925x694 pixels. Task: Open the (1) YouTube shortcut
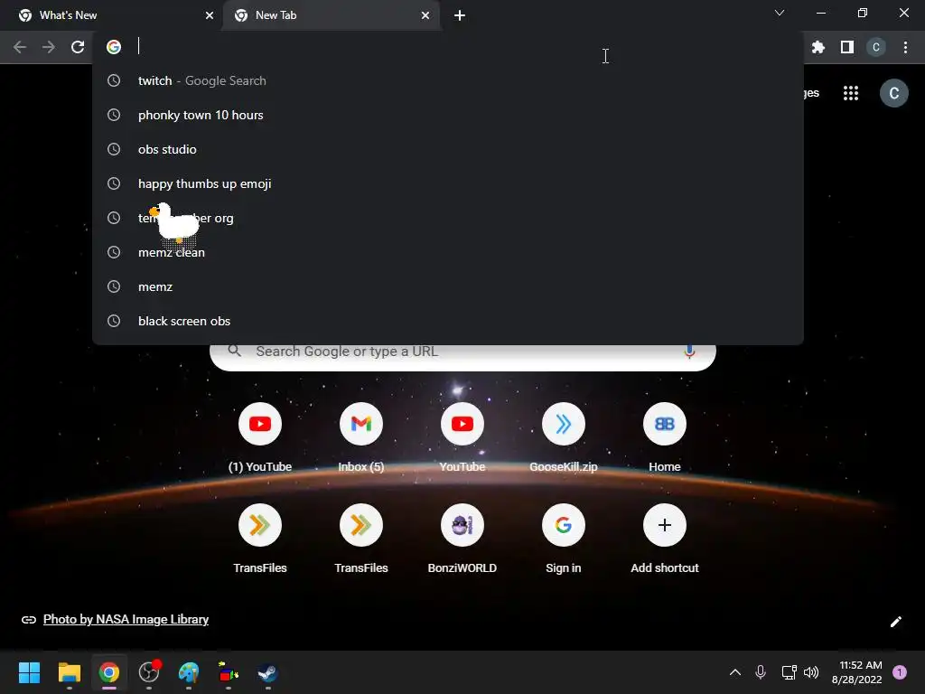point(260,438)
